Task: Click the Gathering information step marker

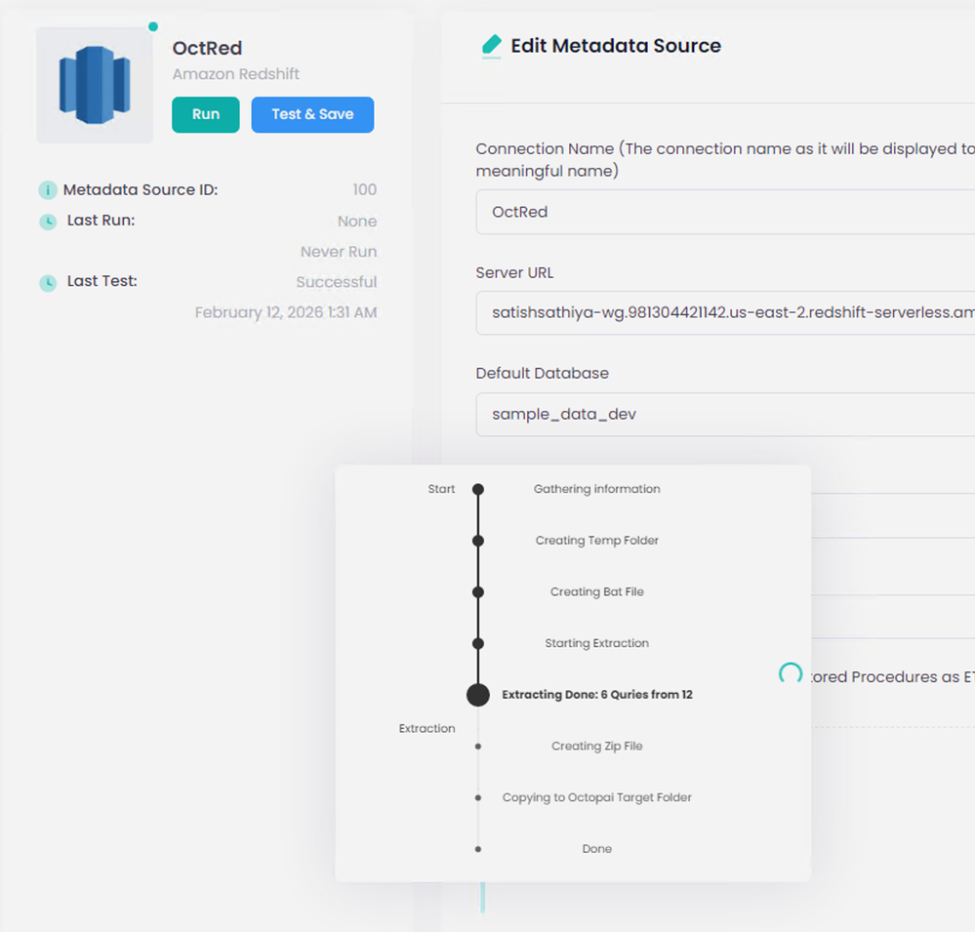Action: click(477, 489)
